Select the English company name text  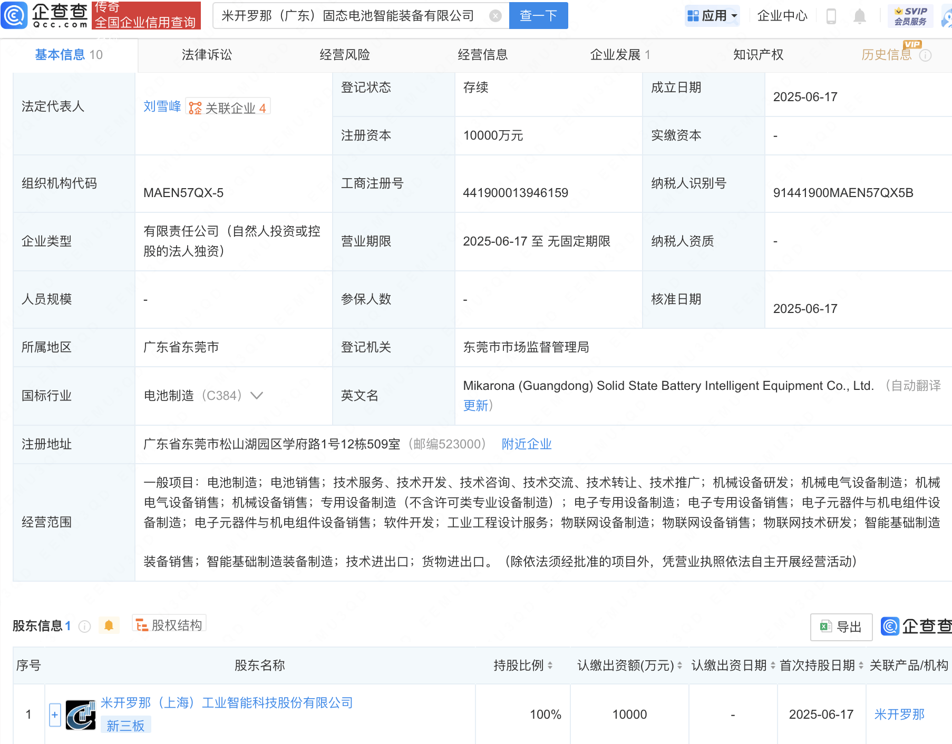[x=668, y=386]
